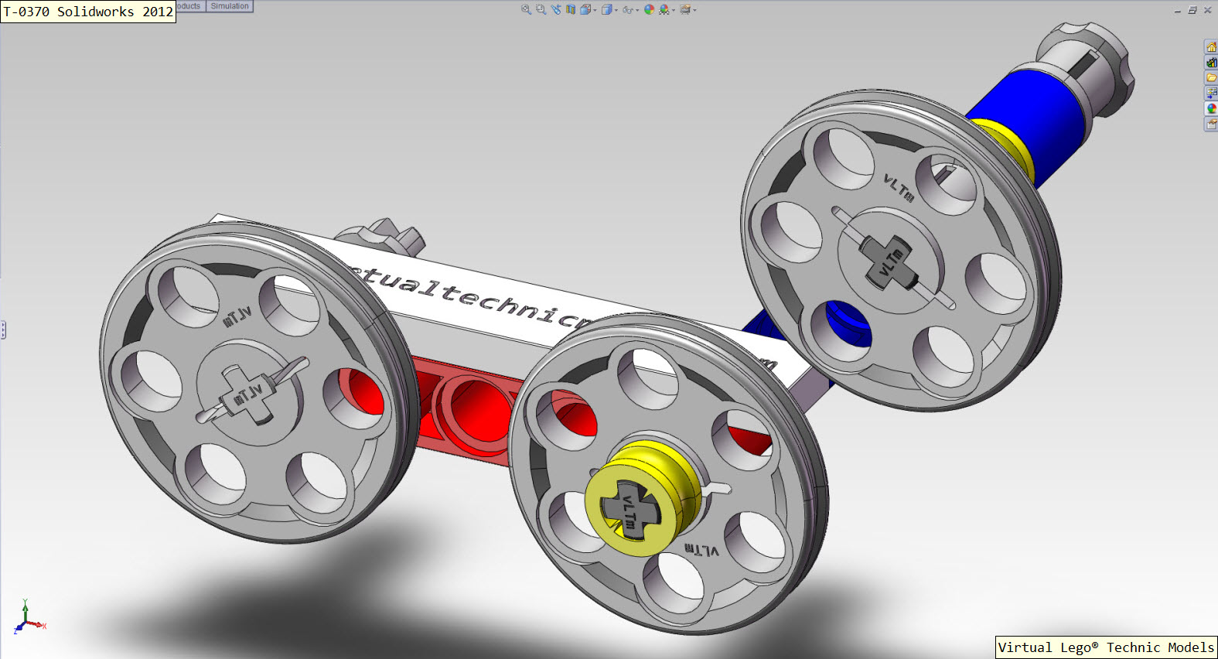
Task: Open the View Orientation cube icon
Action: click(585, 9)
